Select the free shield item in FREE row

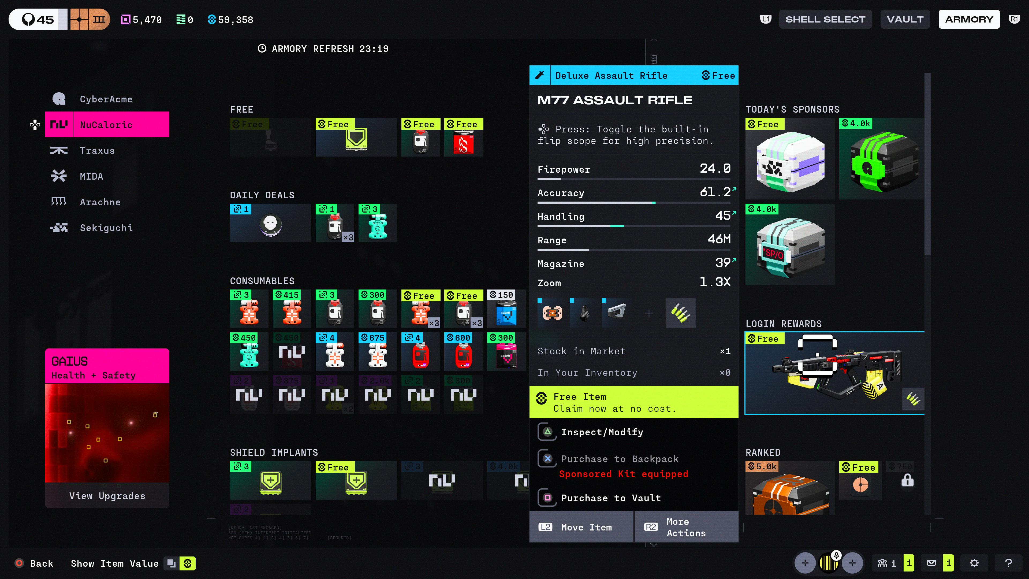click(x=356, y=137)
